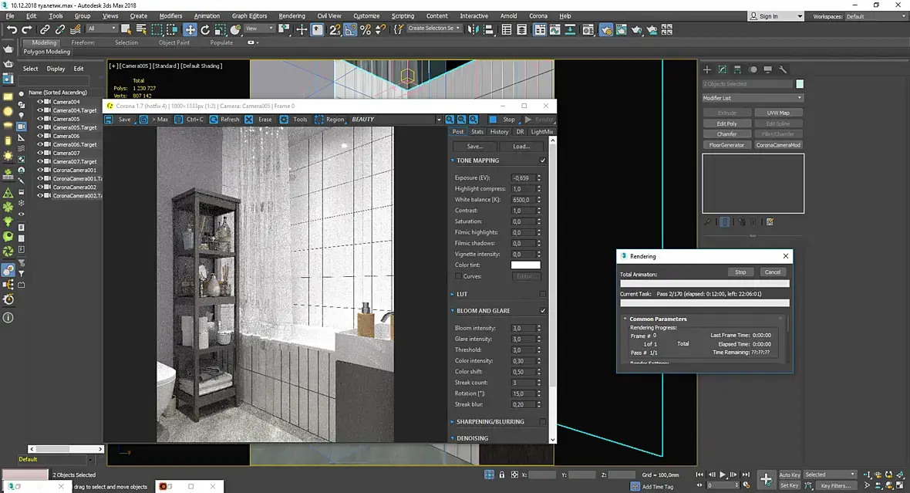Open the Modifier List dropdown
The image size is (910, 493).
pyautogui.click(x=752, y=98)
